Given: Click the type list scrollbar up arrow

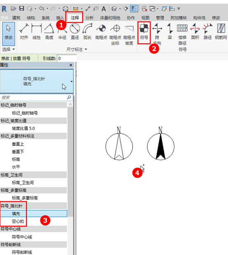Looking at the screenshot, I should click(70, 104).
